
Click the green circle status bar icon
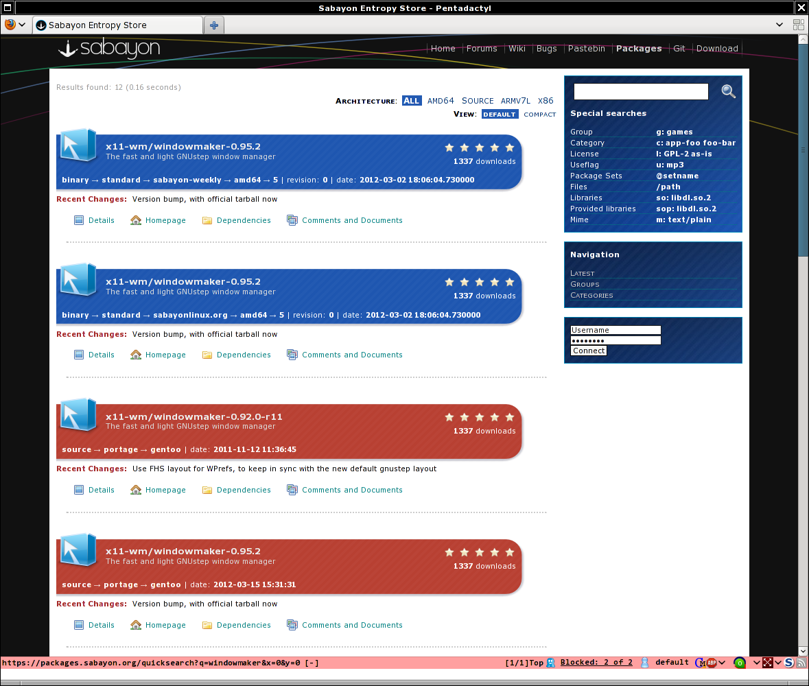739,663
